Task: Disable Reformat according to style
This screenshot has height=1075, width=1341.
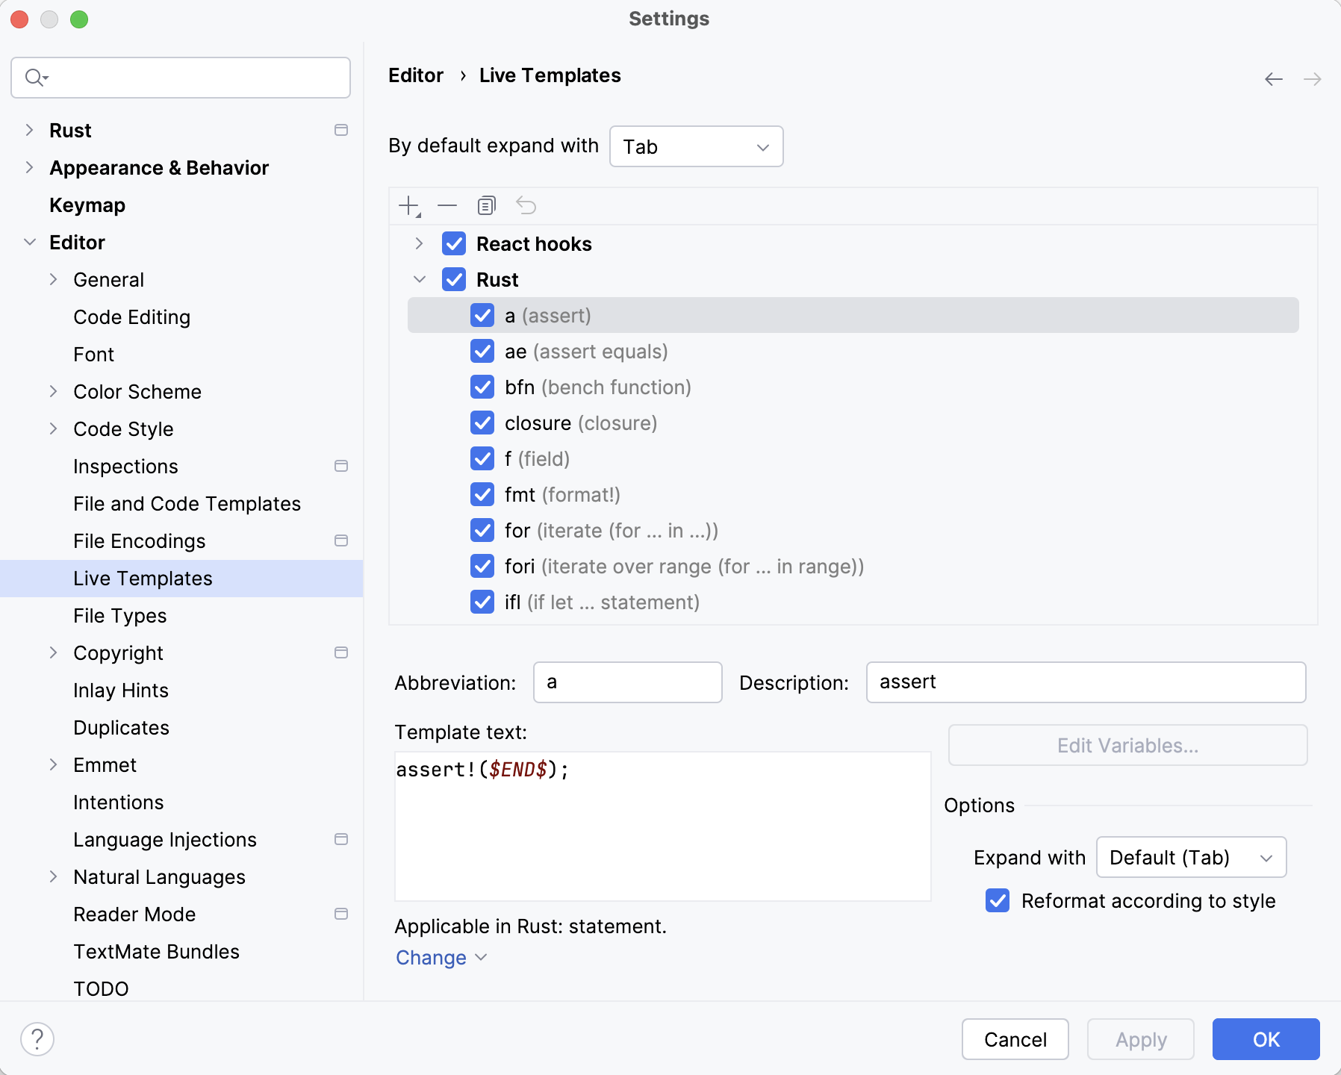Action: click(x=998, y=901)
